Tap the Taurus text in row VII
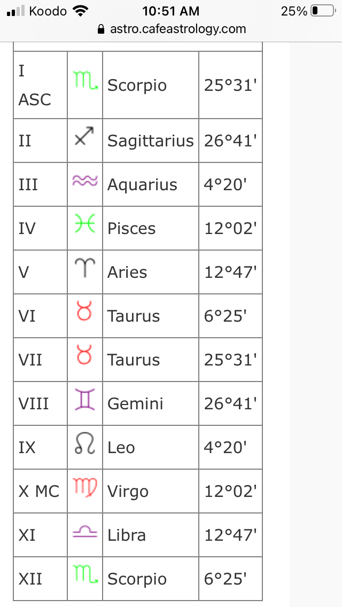 134,360
